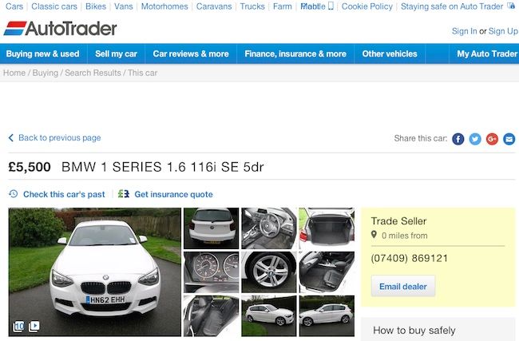Click the Email dealer button

coord(402,287)
